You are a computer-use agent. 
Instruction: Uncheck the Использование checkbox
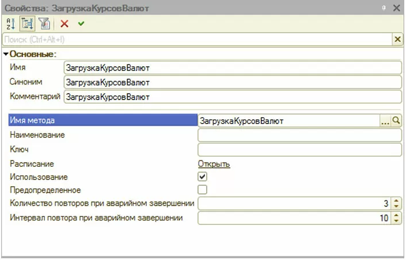(x=202, y=177)
